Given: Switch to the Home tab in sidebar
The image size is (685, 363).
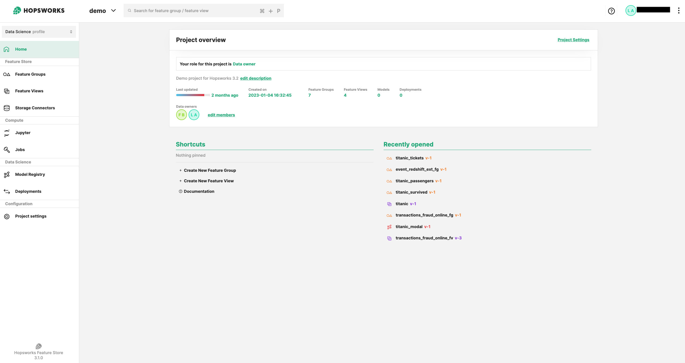Looking at the screenshot, I should pos(21,49).
